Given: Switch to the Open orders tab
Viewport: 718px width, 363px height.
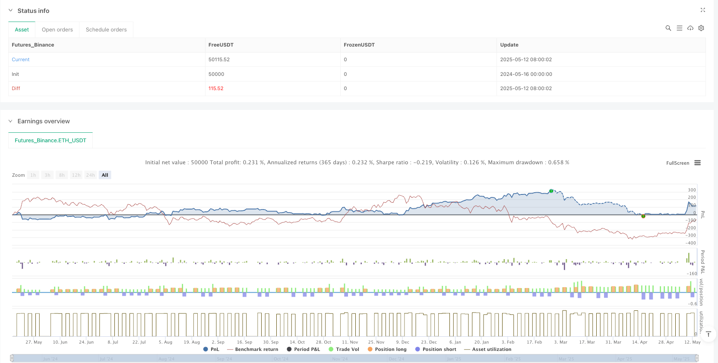Looking at the screenshot, I should pyautogui.click(x=57, y=30).
